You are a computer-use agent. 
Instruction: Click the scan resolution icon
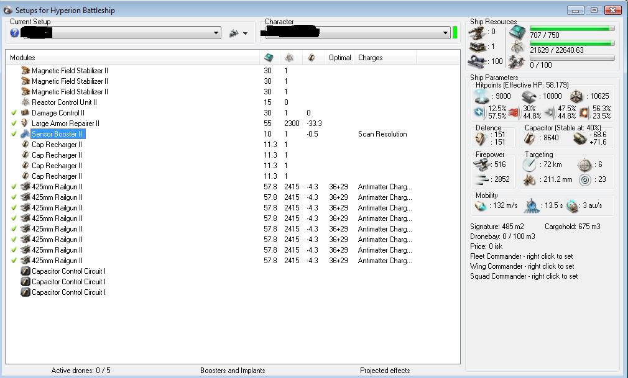coord(530,180)
